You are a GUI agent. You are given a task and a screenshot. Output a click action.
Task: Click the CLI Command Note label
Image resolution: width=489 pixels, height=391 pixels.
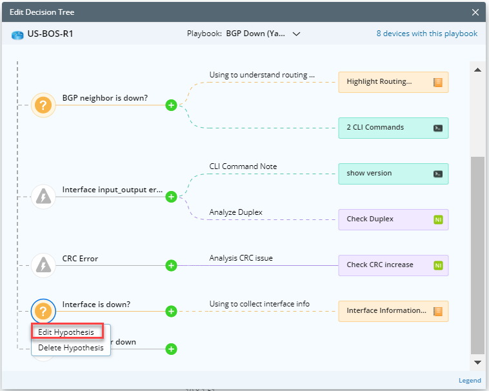243,166
